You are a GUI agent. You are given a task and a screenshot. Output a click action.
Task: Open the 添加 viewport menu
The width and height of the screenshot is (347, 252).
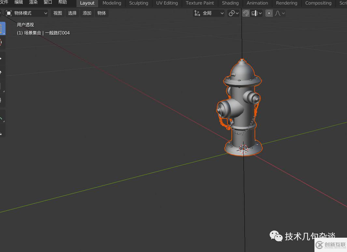click(87, 13)
